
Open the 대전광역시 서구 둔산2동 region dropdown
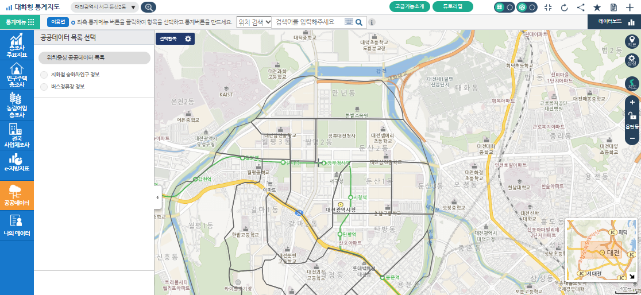[x=105, y=7]
